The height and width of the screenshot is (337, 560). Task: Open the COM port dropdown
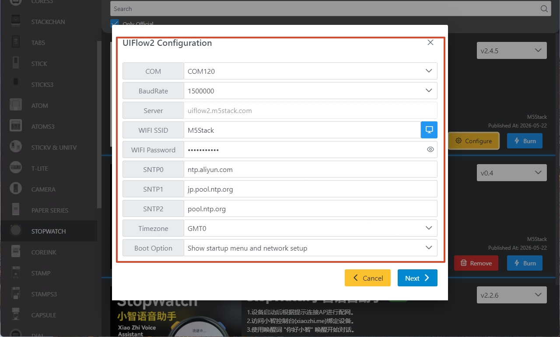tap(311, 71)
